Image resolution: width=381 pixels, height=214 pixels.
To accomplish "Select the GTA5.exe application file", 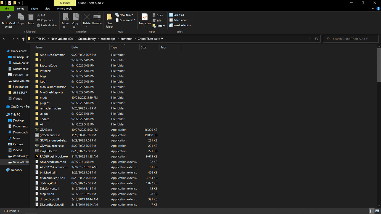I will pos(46,130).
